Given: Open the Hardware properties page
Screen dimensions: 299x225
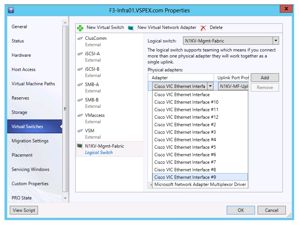Looking at the screenshot, I should pos(21,55).
